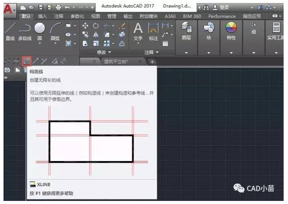
Task: Click the plus button to add new drawing tab
Action: click(152, 62)
